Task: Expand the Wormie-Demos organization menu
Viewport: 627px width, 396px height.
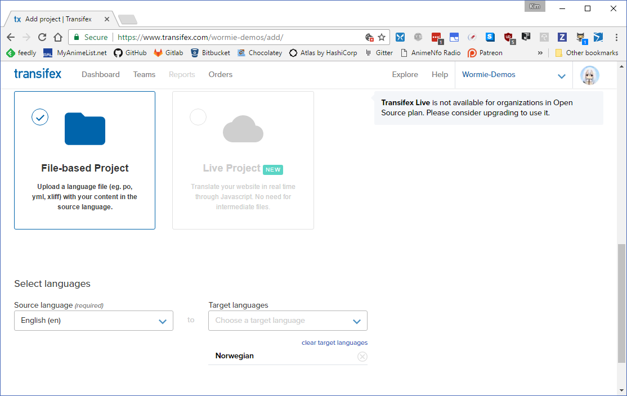Action: [x=514, y=75]
